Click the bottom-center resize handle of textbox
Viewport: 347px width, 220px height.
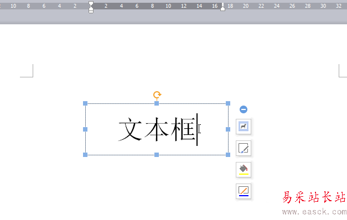[x=157, y=155]
